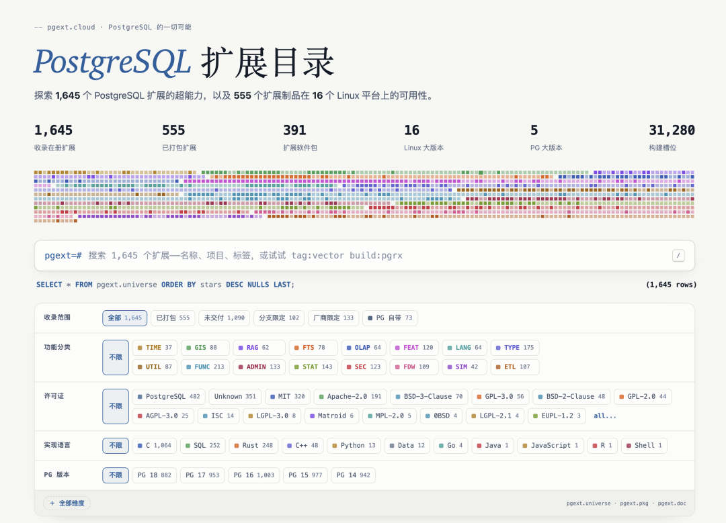Filter license by ISC 14
726x523 pixels.
point(218,416)
